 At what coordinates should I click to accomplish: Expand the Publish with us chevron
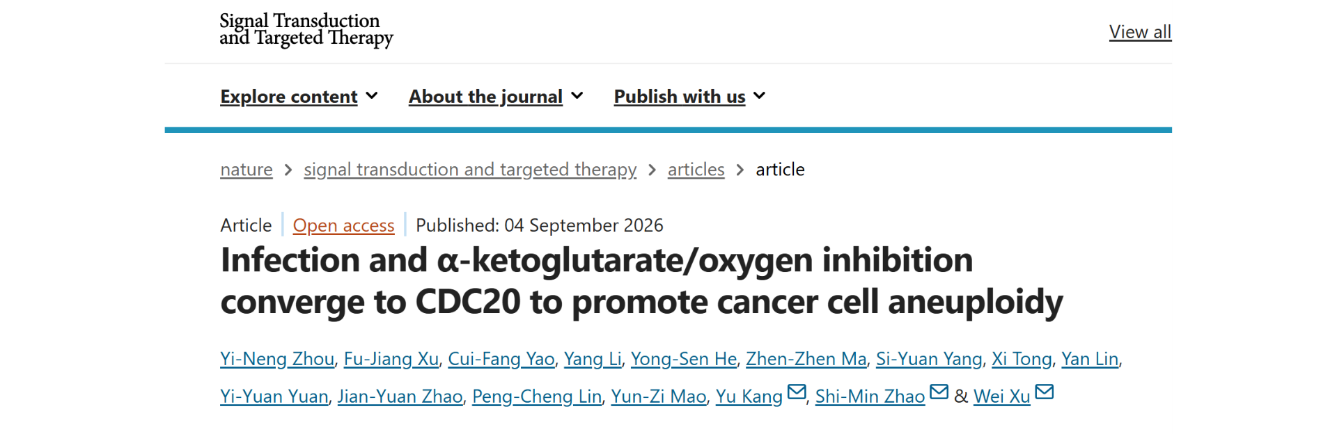[760, 96]
